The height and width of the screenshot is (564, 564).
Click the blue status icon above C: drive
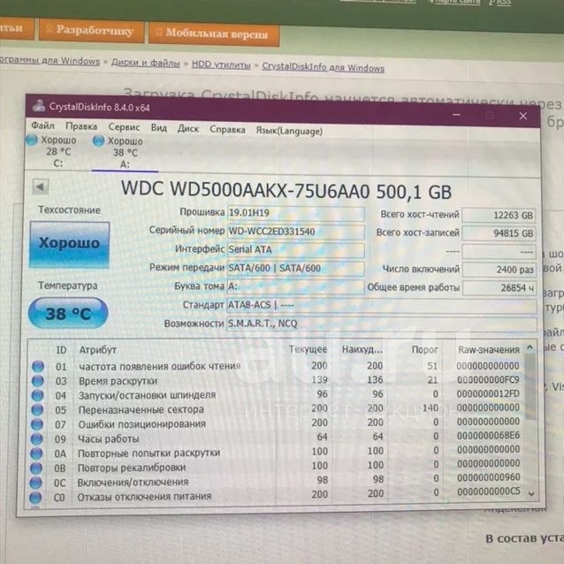(x=32, y=140)
